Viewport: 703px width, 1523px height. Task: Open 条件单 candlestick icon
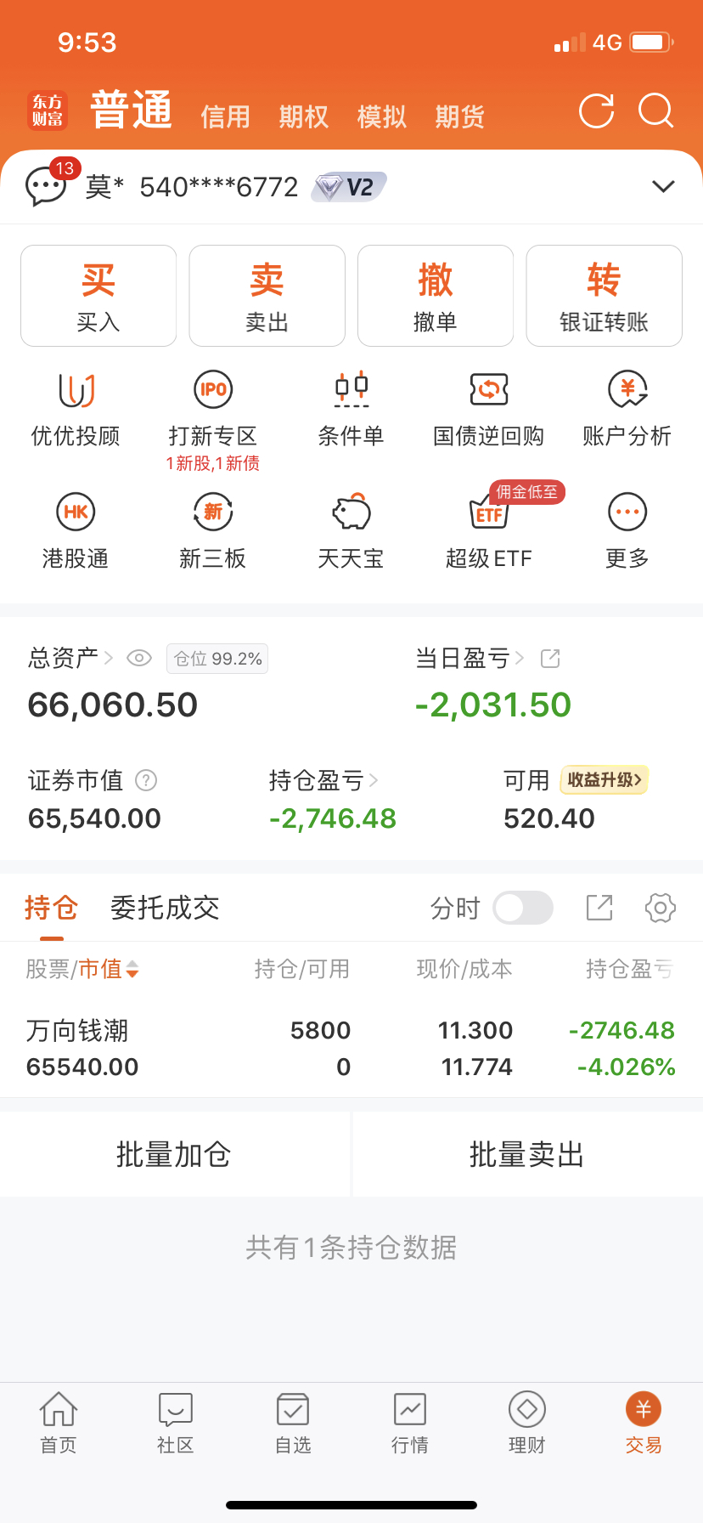pyautogui.click(x=351, y=390)
